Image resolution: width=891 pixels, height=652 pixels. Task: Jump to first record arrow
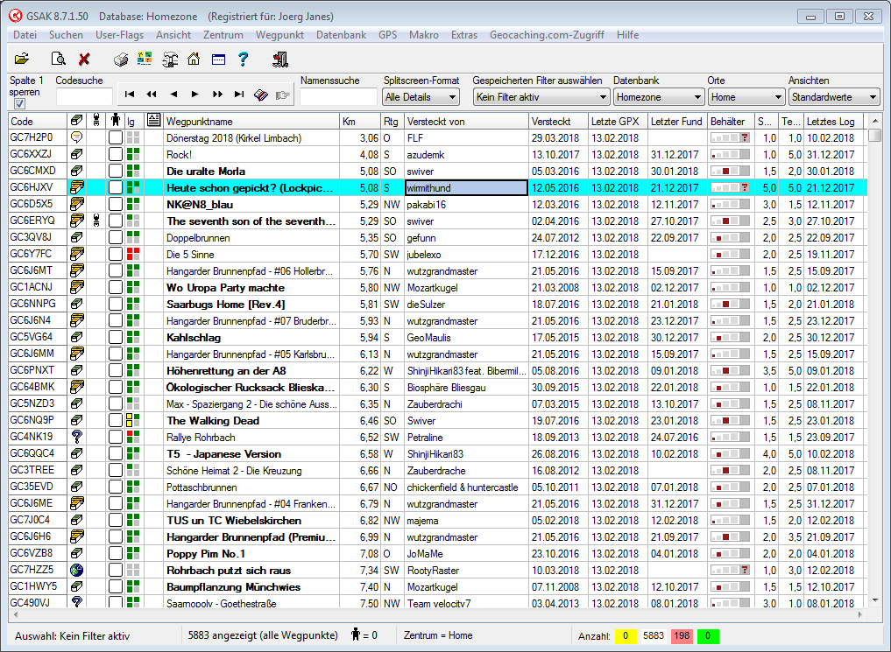[130, 95]
